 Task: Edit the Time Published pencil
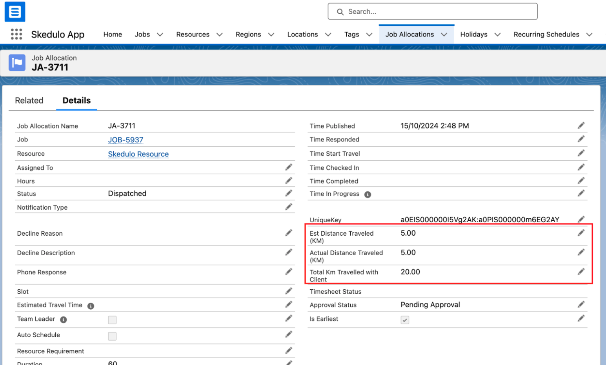(581, 125)
